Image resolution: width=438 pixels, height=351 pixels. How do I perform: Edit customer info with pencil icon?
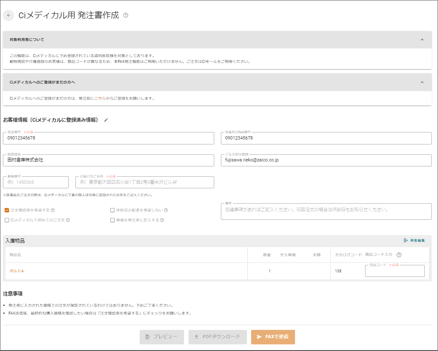point(106,120)
